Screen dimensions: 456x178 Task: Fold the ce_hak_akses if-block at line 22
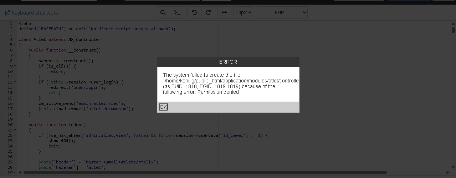coord(15,135)
